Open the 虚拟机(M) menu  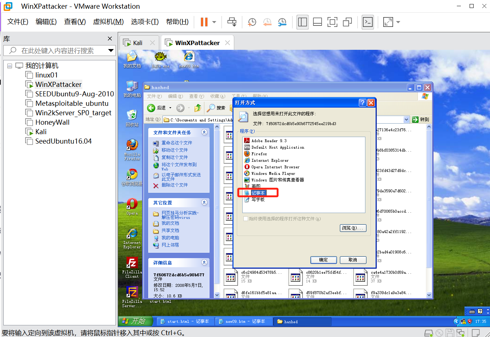(109, 22)
